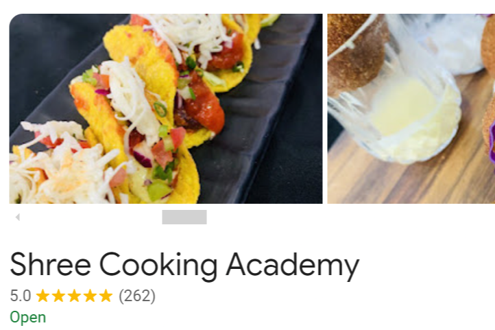Viewport: 495px width, 330px height.
Task: Open the tacos photo thumbnail
Action: 166,108
